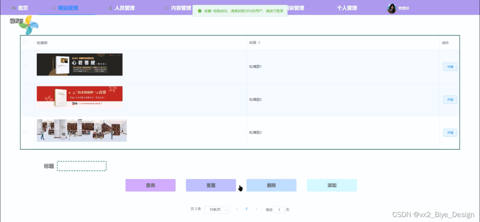
Task: Expand the 网站管理 dropdown chevron
Action: 82,8
